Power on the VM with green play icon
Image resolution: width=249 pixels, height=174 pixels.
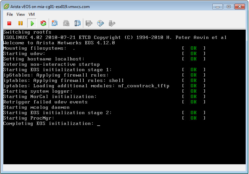(x=32, y=23)
